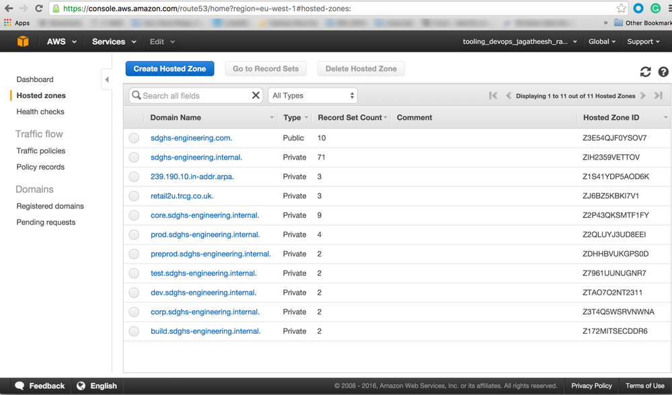Navigate to Registered domains
The height and width of the screenshot is (395, 672).
coord(50,206)
